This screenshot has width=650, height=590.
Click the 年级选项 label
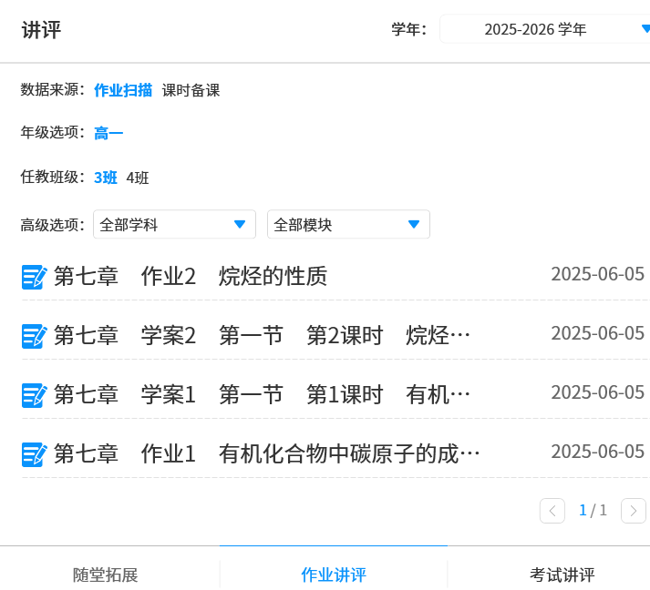coord(52,133)
